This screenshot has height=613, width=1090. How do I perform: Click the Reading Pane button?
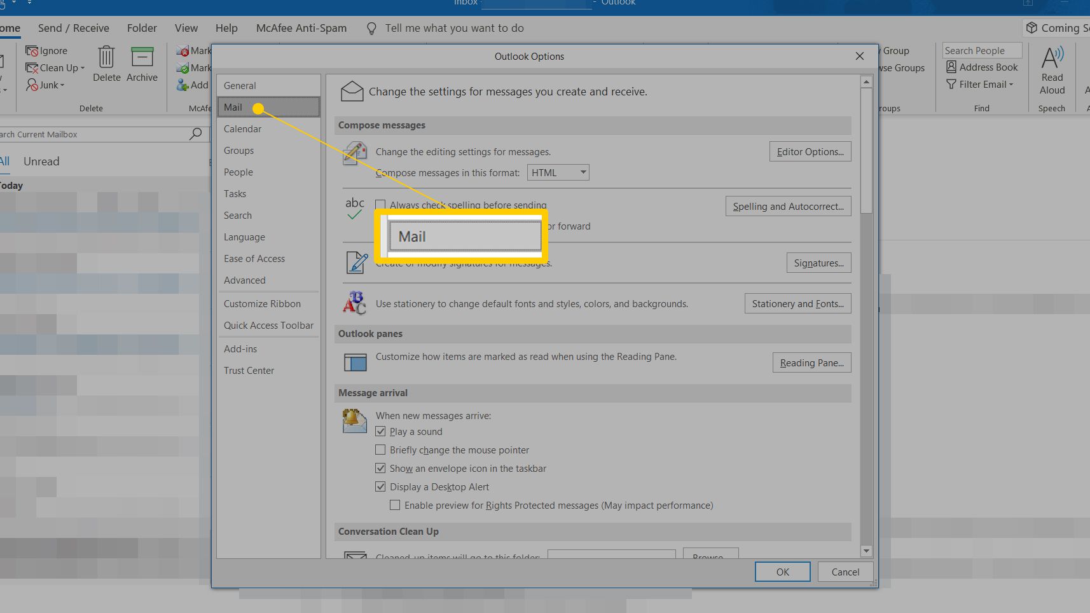[x=811, y=363]
